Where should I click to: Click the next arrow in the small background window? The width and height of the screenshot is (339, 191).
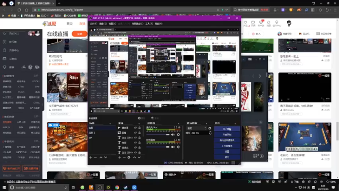(260, 76)
